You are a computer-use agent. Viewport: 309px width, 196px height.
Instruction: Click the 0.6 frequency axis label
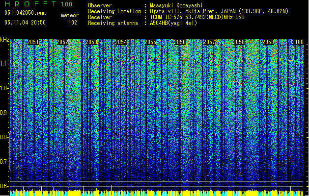4,186
